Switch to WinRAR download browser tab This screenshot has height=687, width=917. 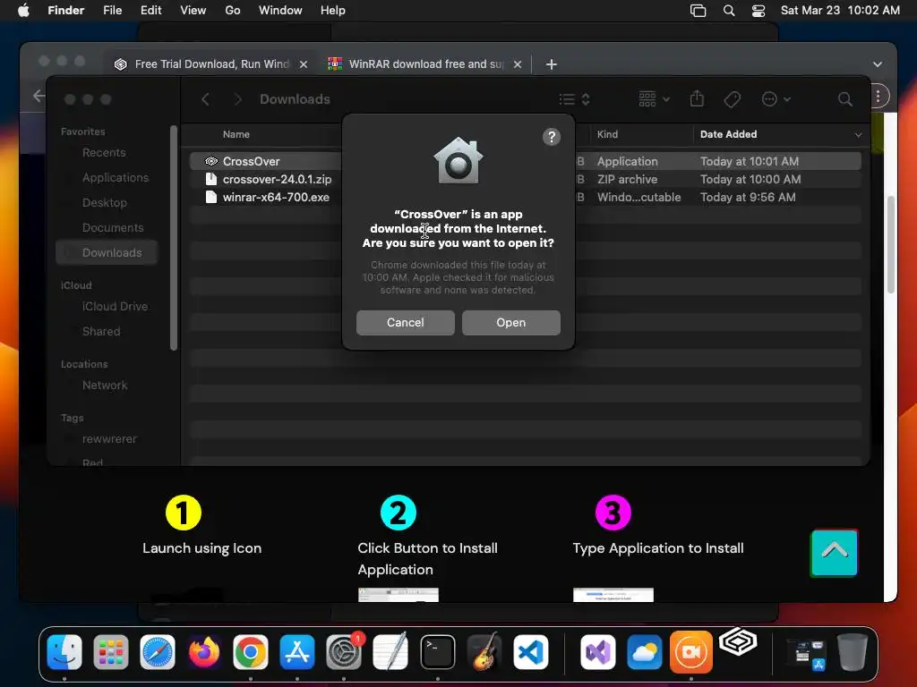click(x=424, y=64)
